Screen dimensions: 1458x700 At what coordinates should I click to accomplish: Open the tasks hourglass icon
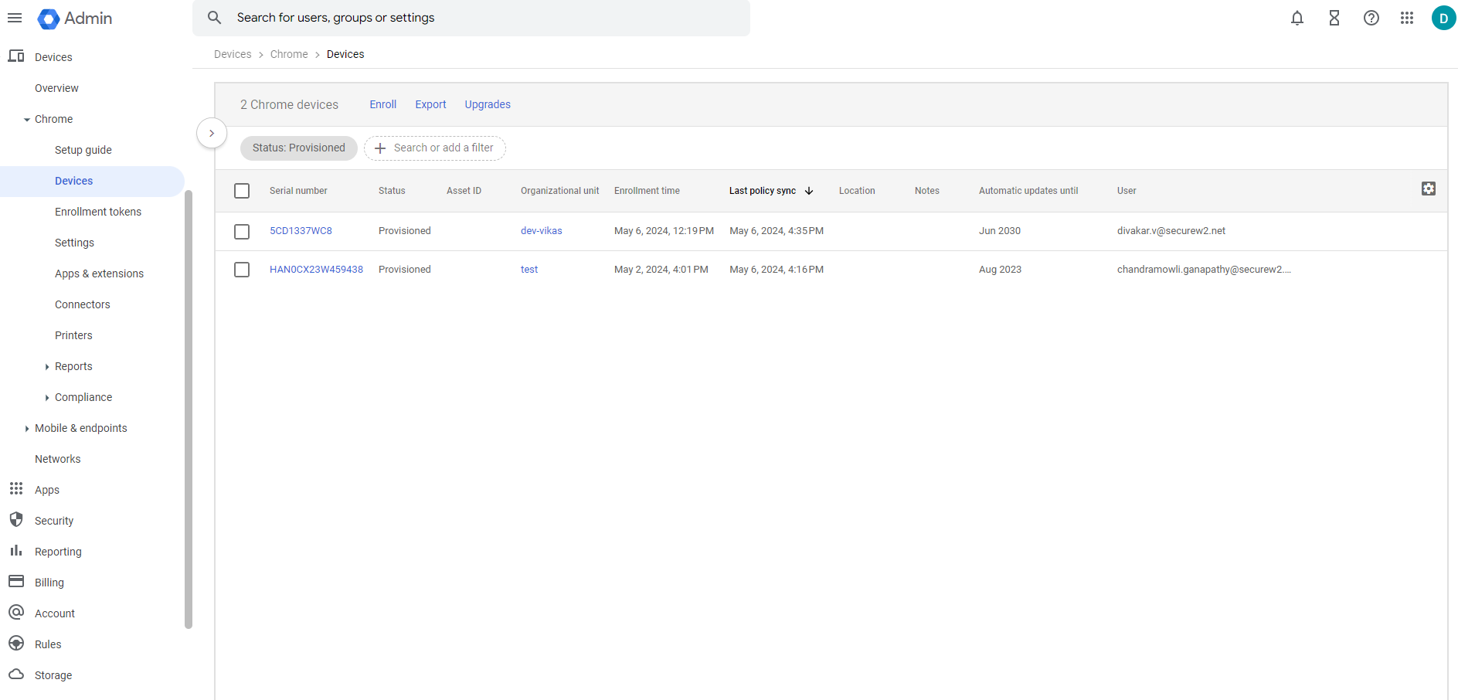(1334, 18)
